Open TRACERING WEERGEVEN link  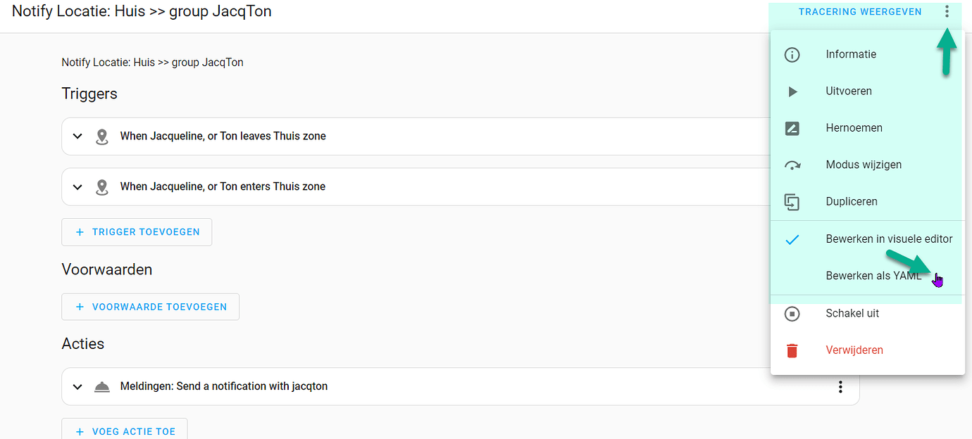(x=860, y=11)
